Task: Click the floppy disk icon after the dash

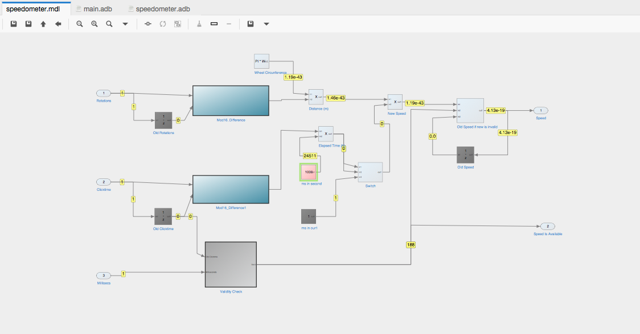Action: [251, 24]
